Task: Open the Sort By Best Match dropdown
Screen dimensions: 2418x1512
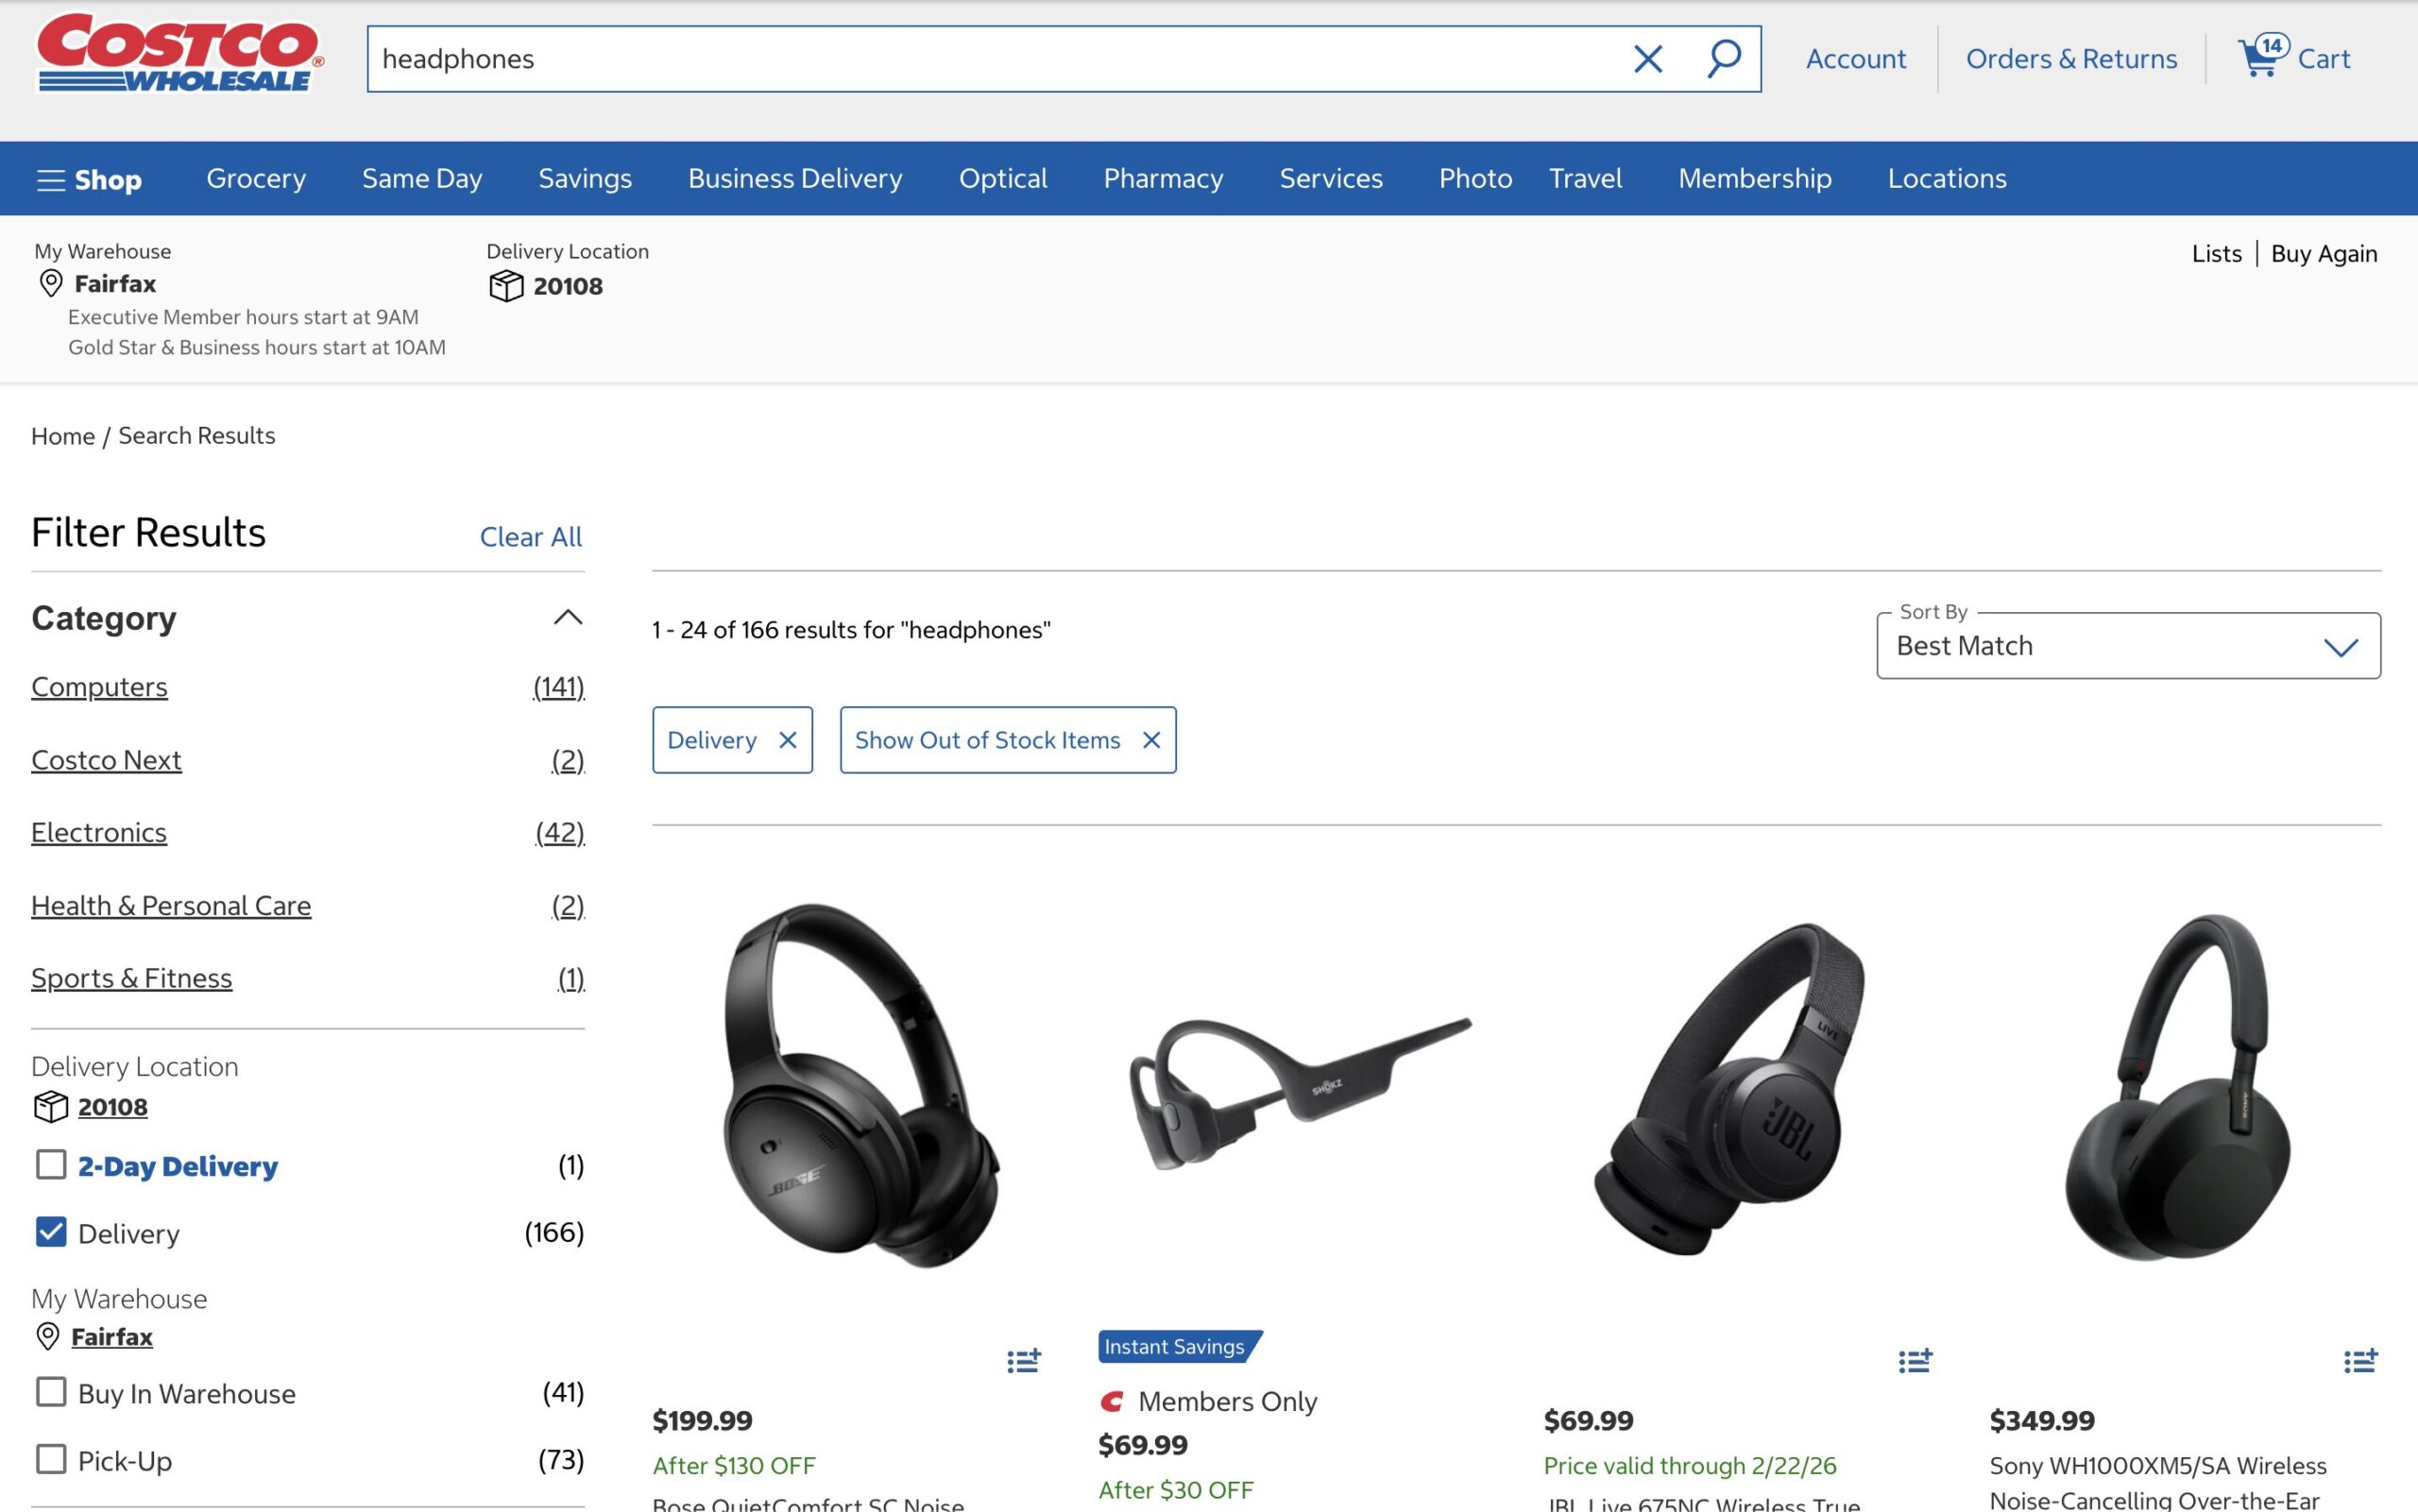Action: click(x=2128, y=646)
